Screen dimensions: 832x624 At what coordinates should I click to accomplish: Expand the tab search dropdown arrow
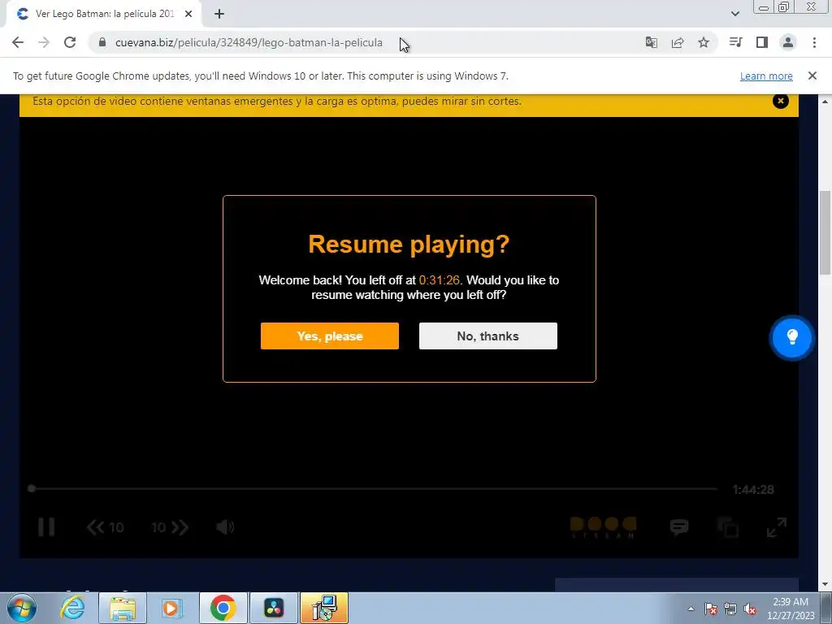point(734,14)
